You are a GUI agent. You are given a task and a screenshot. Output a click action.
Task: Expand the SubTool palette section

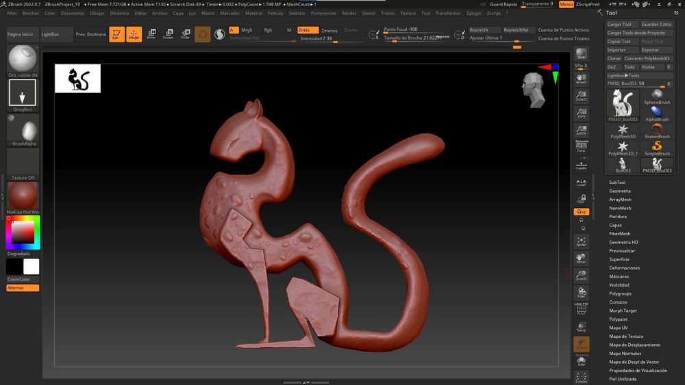617,183
